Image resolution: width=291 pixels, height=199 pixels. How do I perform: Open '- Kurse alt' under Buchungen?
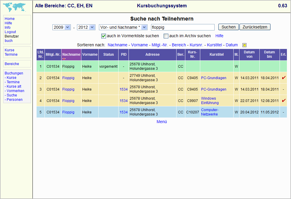pyautogui.click(x=13, y=86)
